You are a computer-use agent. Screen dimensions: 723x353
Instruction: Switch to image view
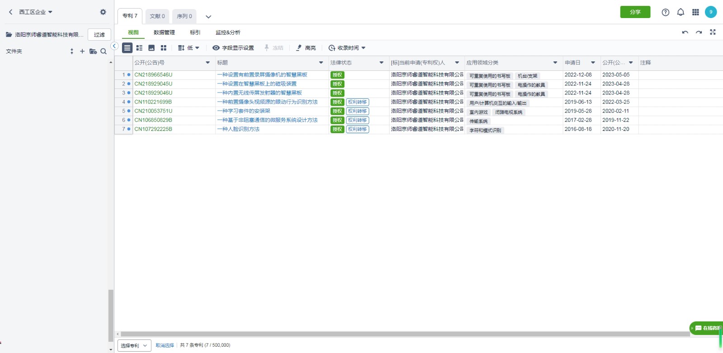click(151, 48)
